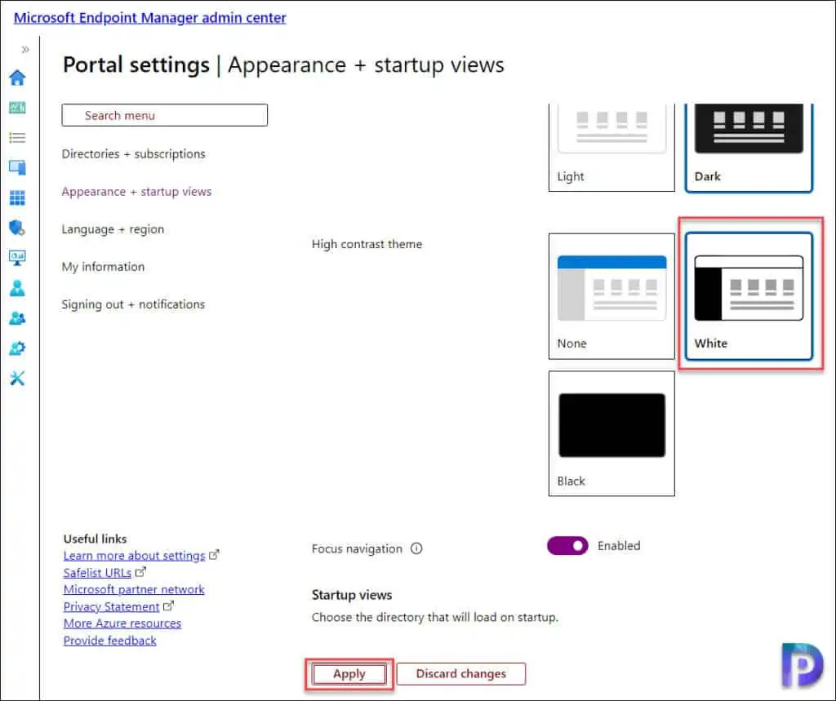Open Groups icon in sidebar
The width and height of the screenshot is (836, 701).
pos(17,318)
